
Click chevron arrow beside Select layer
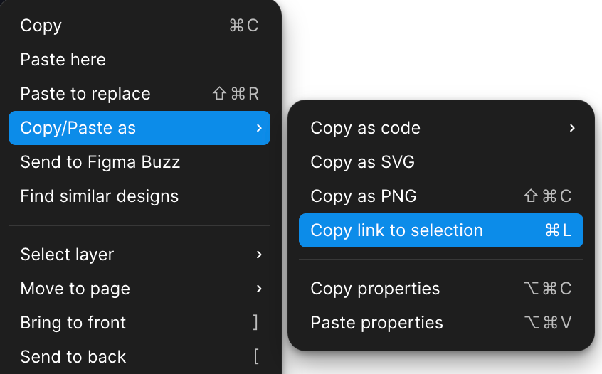(x=259, y=255)
